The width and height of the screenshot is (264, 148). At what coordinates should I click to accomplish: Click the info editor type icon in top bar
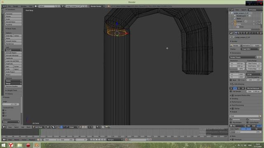[4, 6]
